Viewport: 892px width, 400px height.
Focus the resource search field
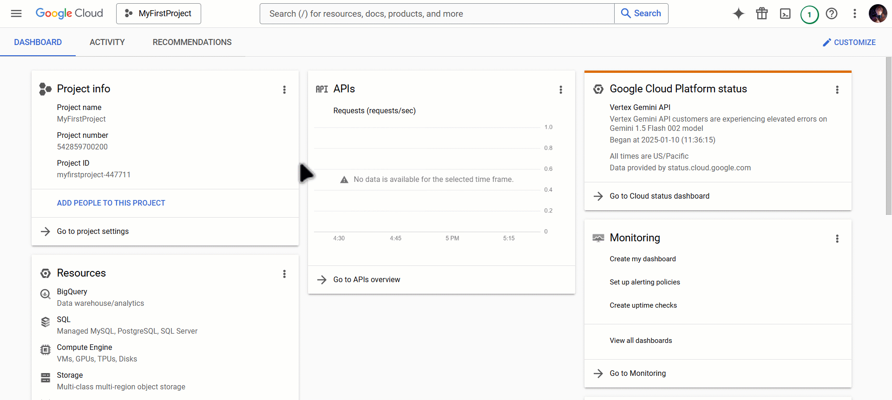pos(437,13)
